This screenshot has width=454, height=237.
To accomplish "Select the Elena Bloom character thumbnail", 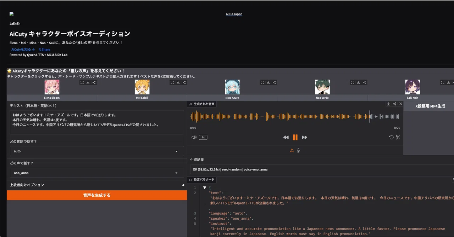I will click(x=52, y=87).
